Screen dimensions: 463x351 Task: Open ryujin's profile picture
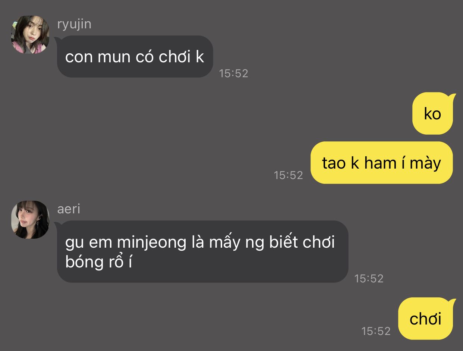point(30,35)
